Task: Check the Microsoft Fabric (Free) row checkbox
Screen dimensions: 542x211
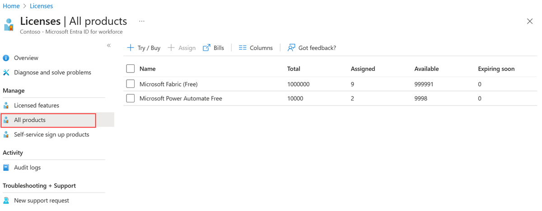Action: point(131,84)
